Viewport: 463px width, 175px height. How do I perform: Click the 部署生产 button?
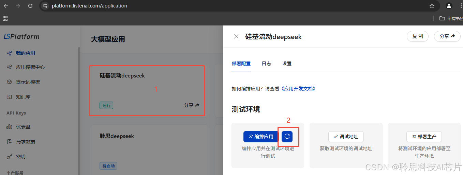point(424,137)
